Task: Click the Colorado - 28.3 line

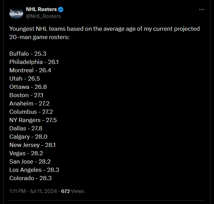Action: point(31,178)
